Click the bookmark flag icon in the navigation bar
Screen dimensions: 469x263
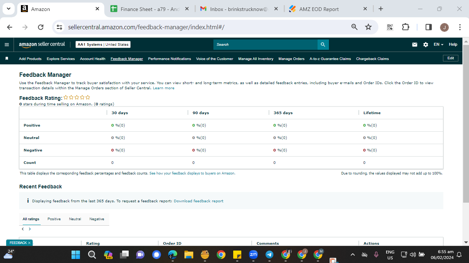click(x=7, y=59)
